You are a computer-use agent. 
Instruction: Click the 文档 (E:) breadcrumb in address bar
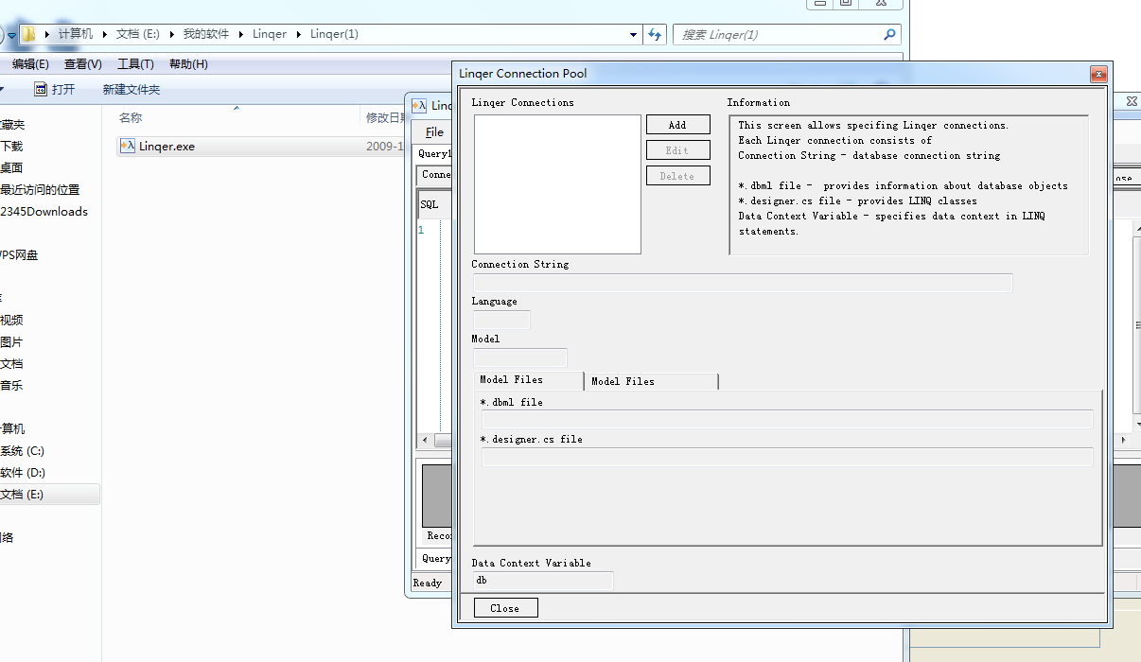[138, 34]
